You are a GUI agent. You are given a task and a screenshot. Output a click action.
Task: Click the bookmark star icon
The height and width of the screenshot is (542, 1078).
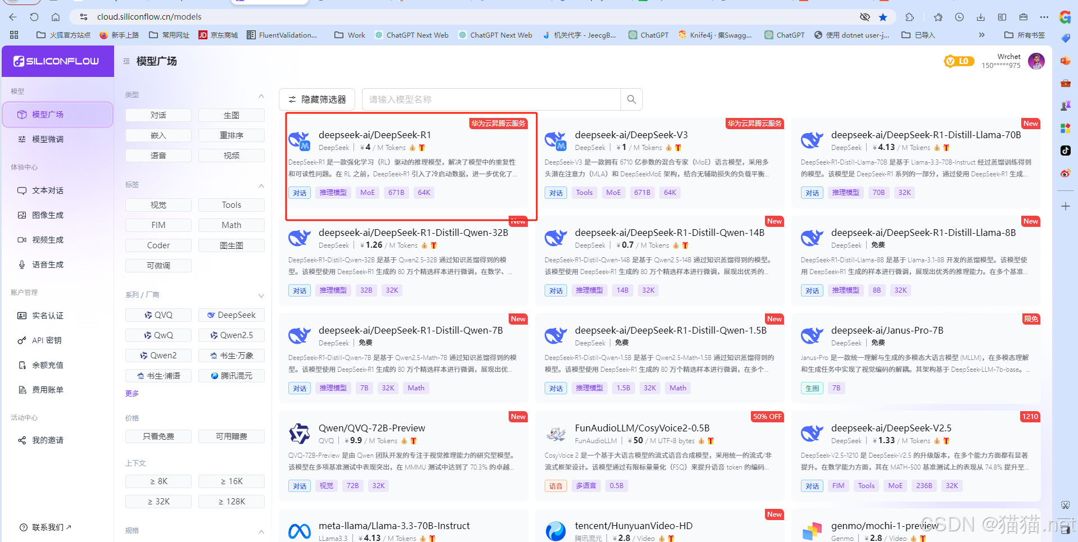883,17
